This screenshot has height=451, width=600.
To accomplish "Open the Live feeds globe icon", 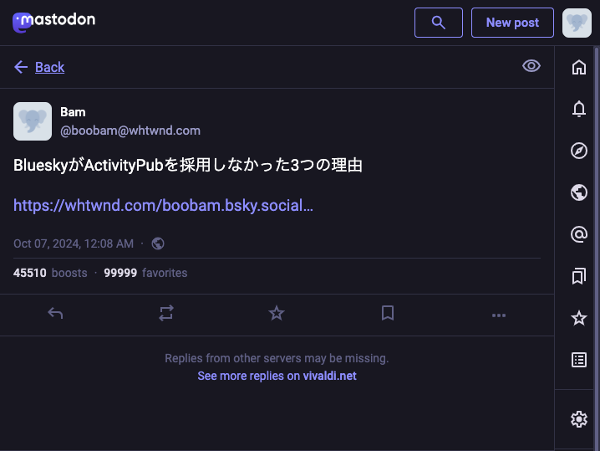I will click(578, 192).
